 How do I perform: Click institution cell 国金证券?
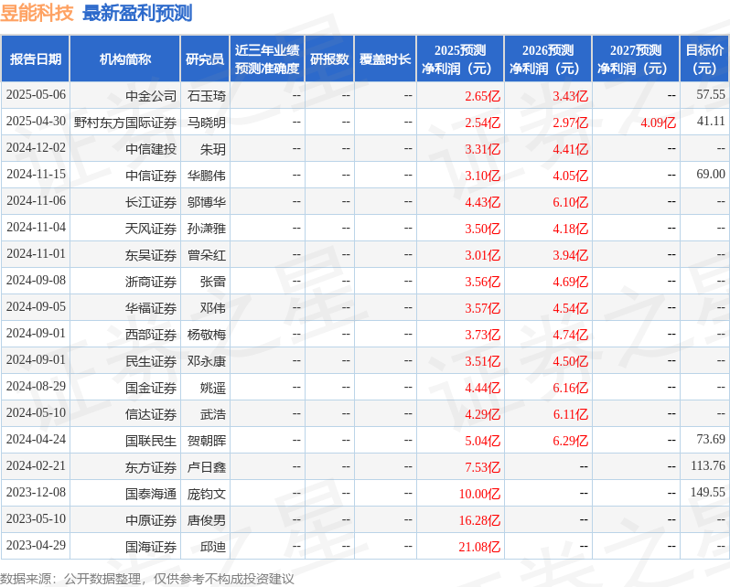click(151, 388)
